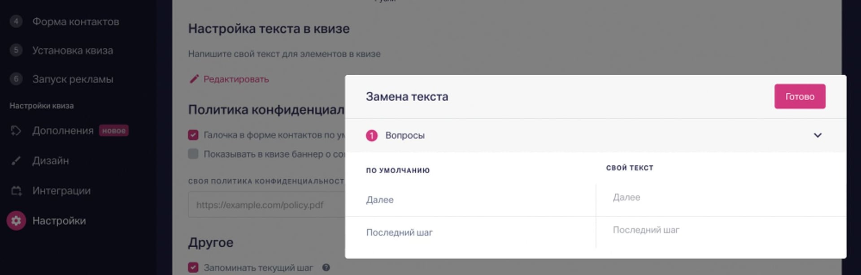
Task: Open Форма контактов step in sidebar
Action: point(75,21)
